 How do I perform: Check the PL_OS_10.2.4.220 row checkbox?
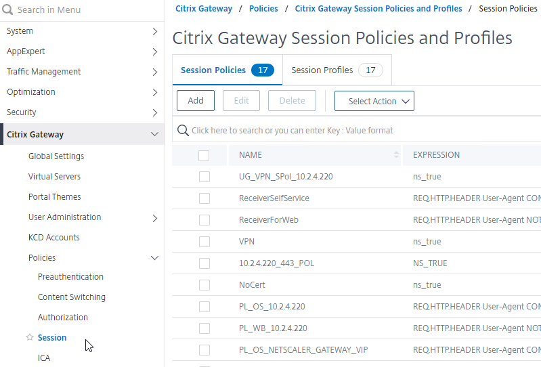[204, 307]
